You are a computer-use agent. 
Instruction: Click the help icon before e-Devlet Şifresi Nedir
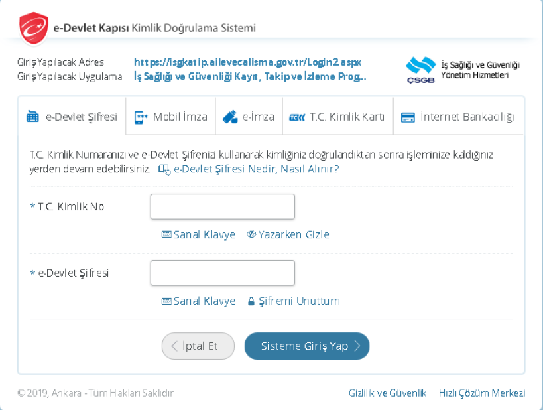pos(164,169)
